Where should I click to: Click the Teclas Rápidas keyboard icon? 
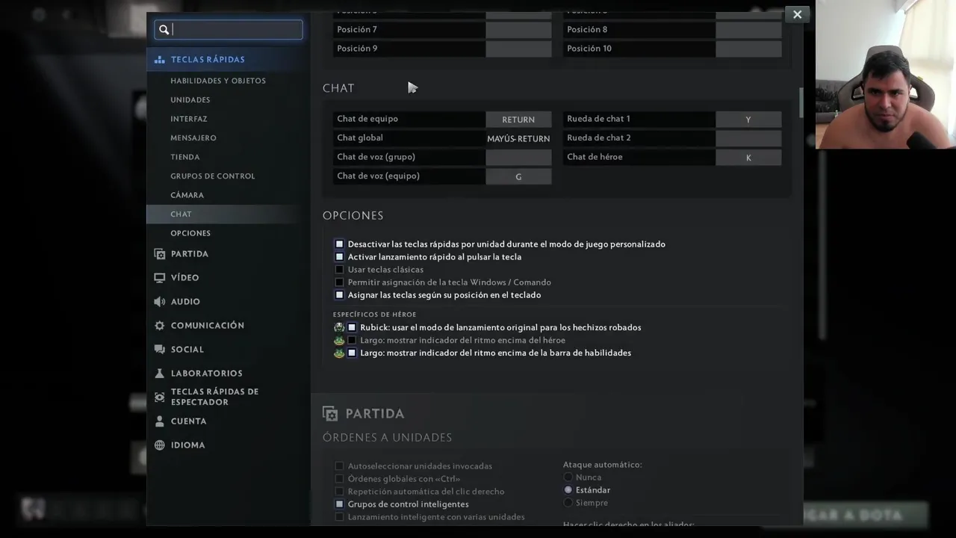click(159, 60)
